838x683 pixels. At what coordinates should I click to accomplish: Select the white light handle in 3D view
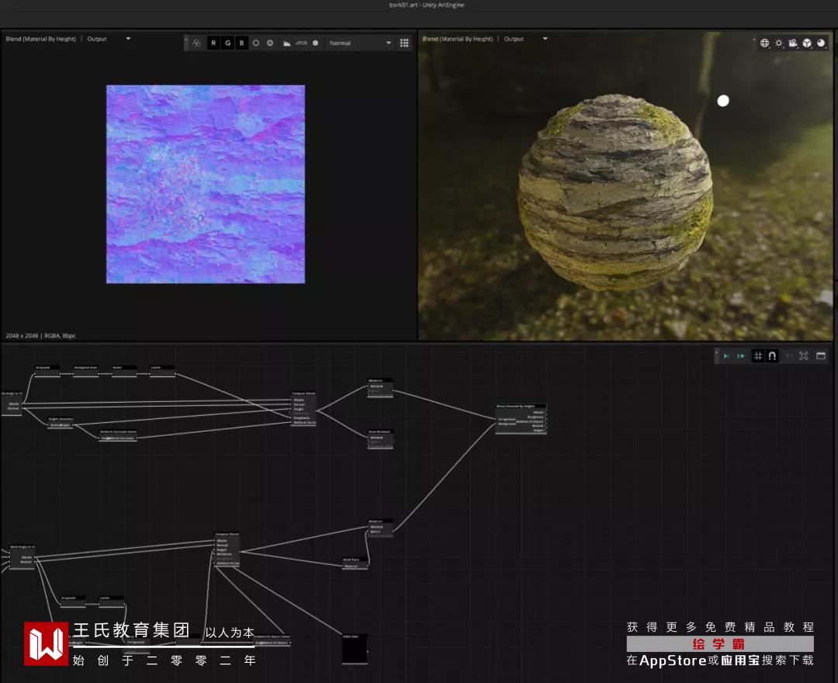click(723, 100)
